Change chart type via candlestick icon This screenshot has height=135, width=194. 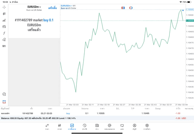pyautogui.click(x=4, y=14)
